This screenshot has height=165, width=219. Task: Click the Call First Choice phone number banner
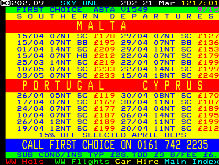click(115, 145)
